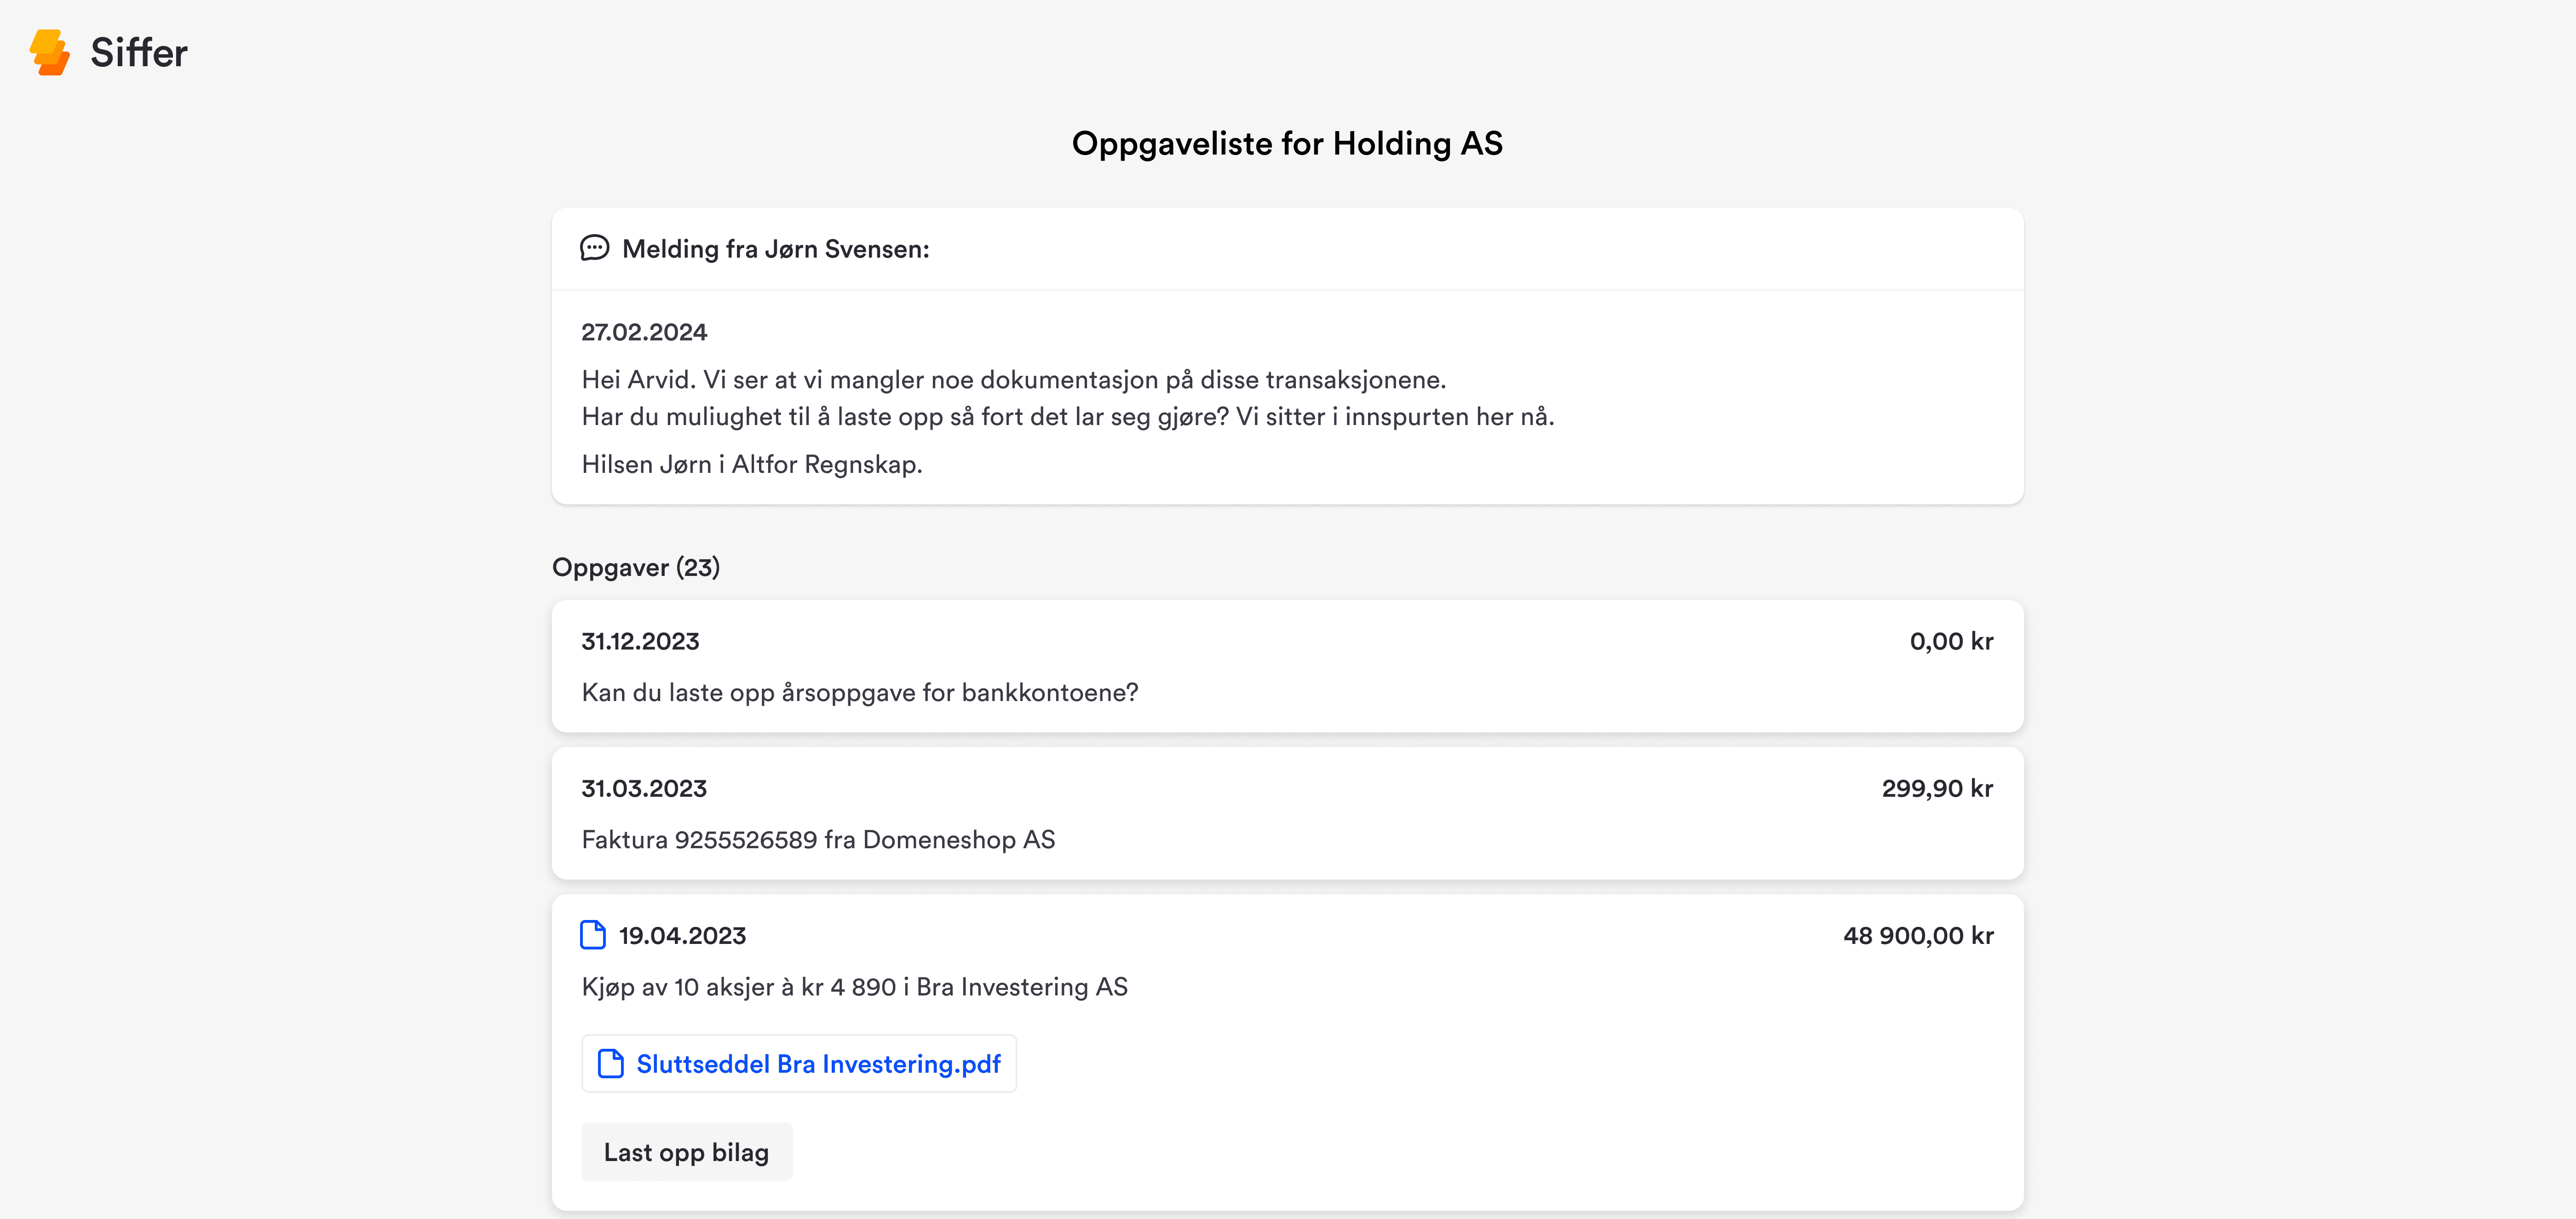
Task: Click the message line starting Hei Arvid
Action: [1014, 380]
